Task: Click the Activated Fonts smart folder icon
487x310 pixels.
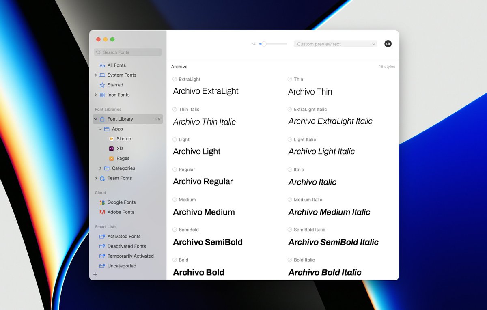Action: click(x=102, y=237)
